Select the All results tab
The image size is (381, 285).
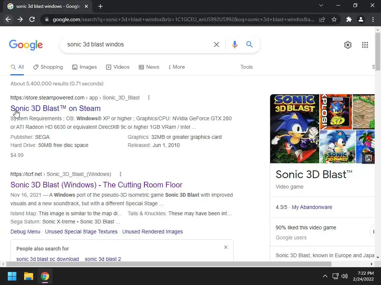[17, 67]
